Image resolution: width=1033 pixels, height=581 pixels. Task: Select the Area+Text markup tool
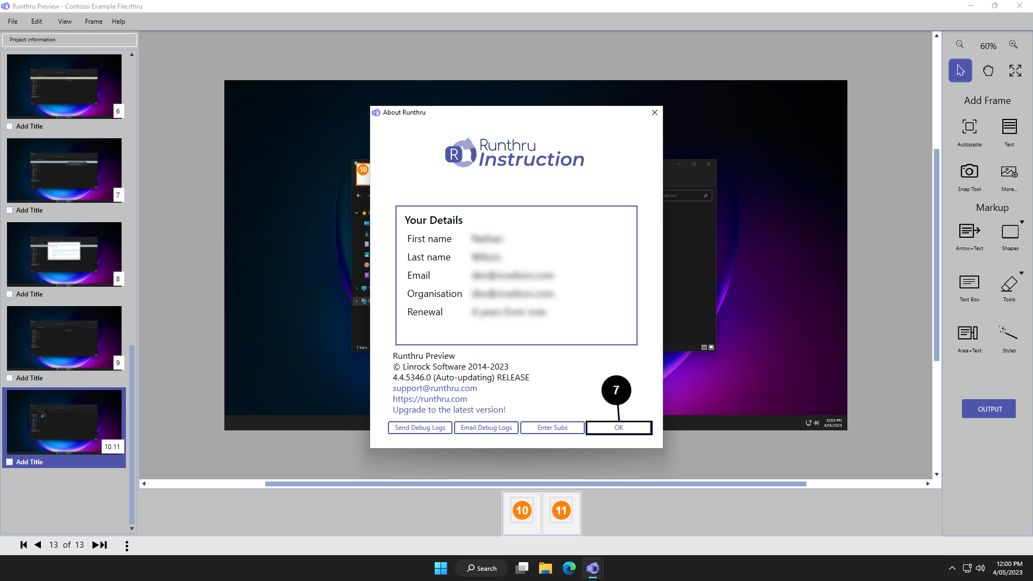click(968, 333)
